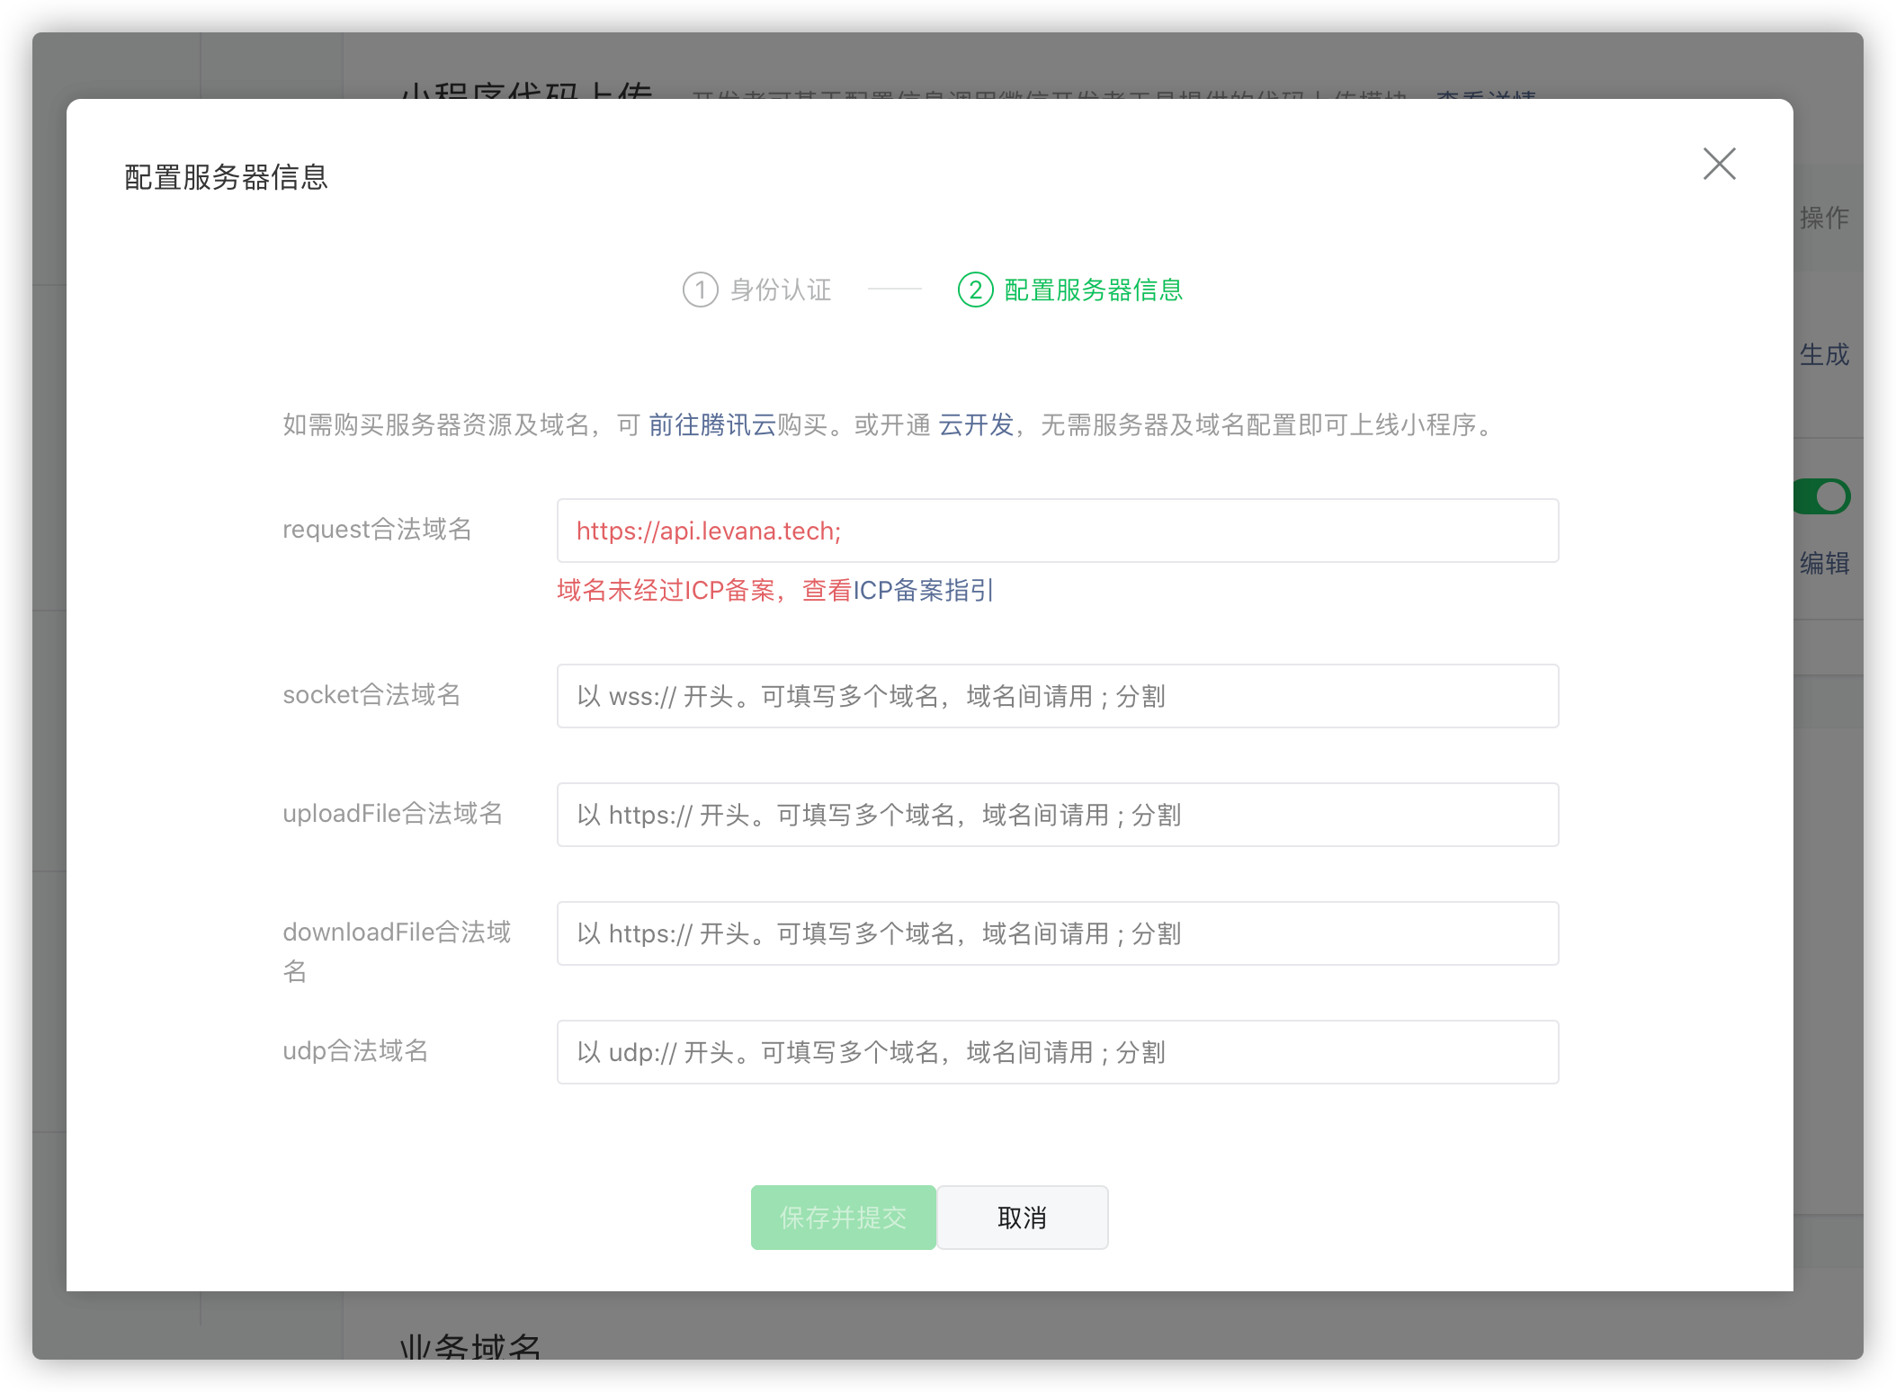Click step 2 配置服务器信息 circle icon
Screen dimensions: 1896x1392
click(x=975, y=290)
